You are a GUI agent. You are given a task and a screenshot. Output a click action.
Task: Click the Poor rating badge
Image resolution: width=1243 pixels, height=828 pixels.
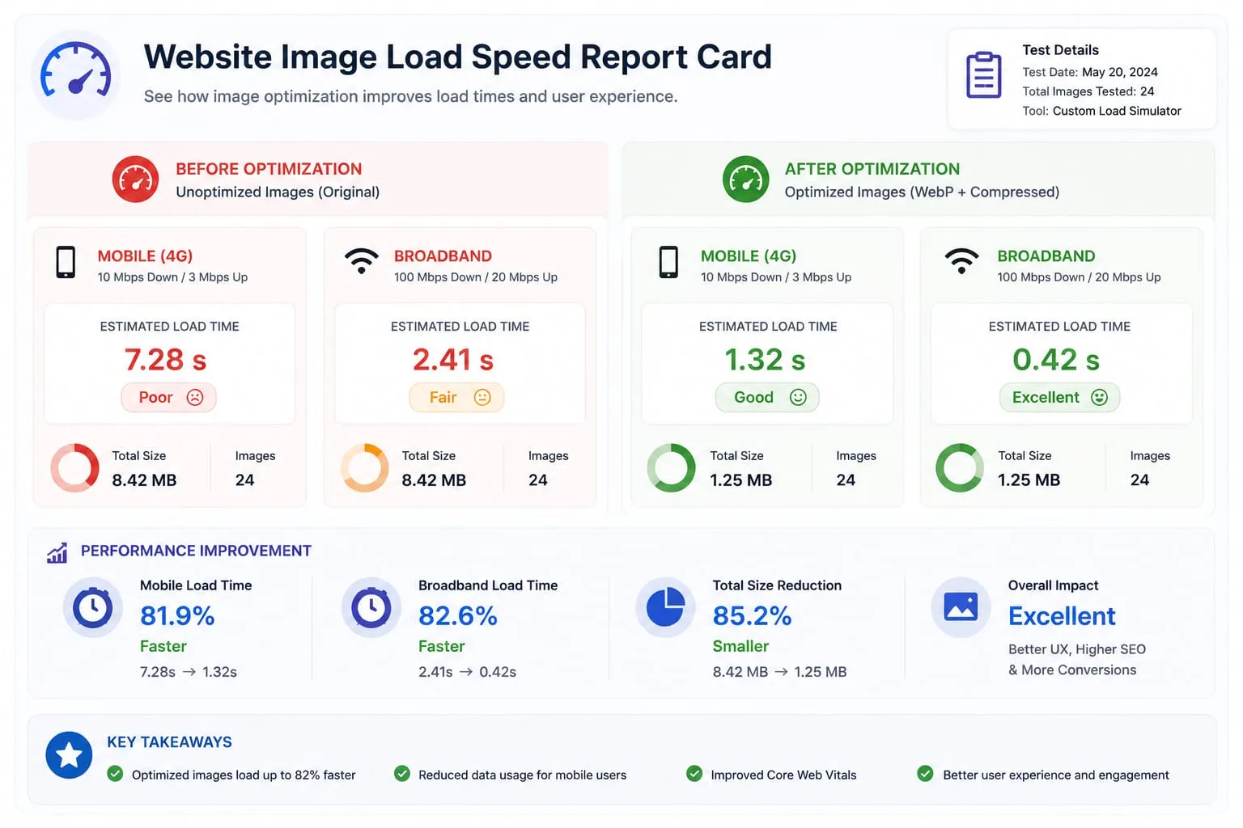point(168,397)
